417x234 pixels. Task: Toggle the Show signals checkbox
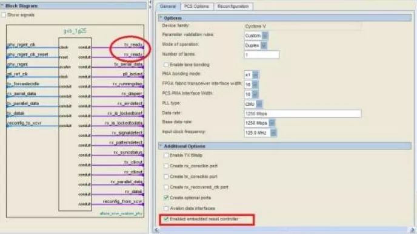pos(4,15)
